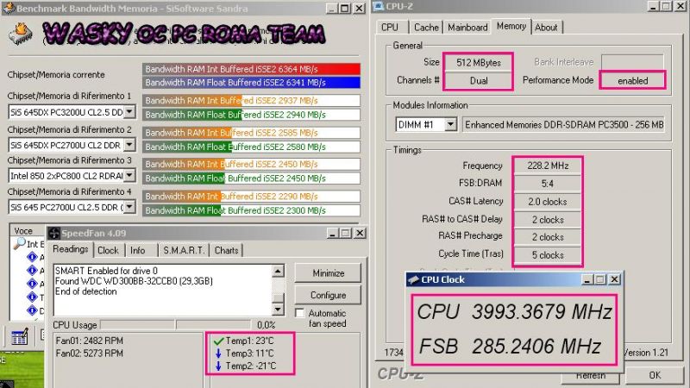Click the CPU-Z title bar icon
Viewport: 690px width, 388px height.
pyautogui.click(x=379, y=6)
